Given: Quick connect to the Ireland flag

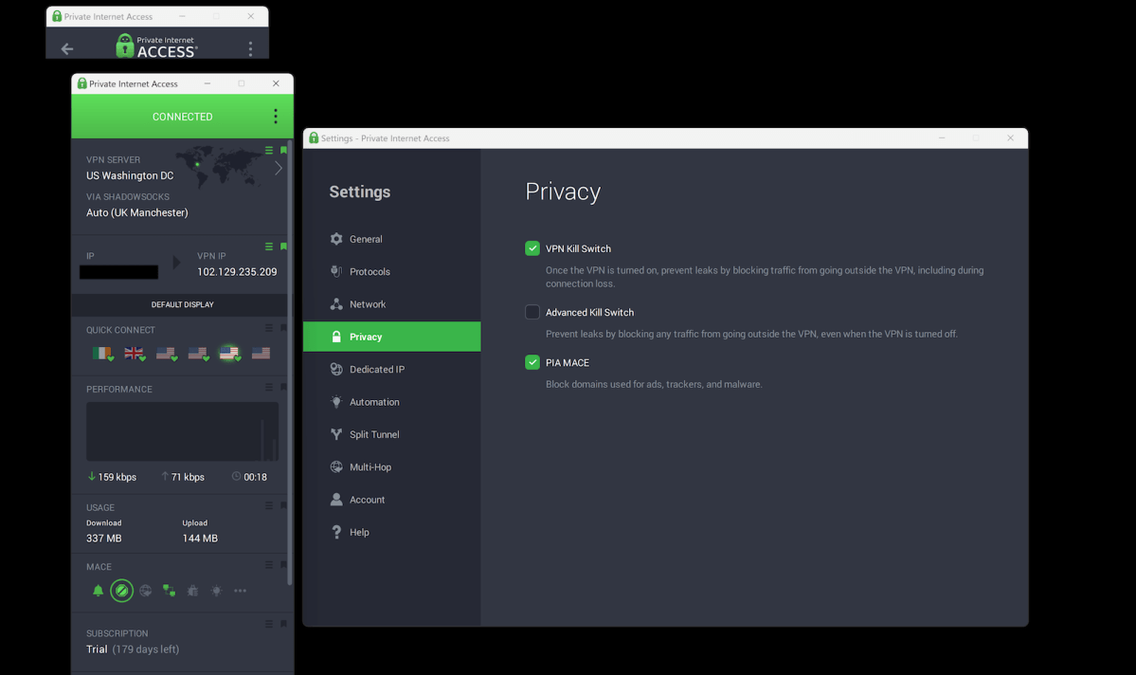Looking at the screenshot, I should point(102,353).
